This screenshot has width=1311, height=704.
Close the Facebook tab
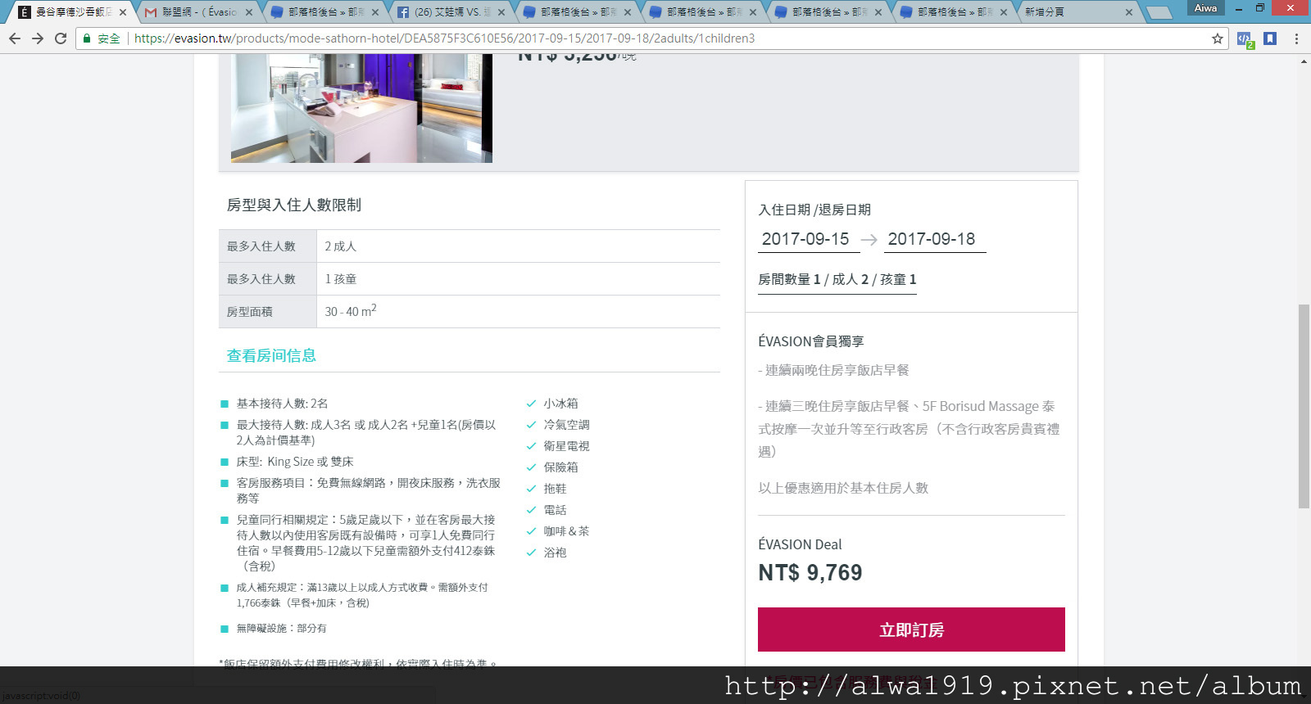point(501,12)
